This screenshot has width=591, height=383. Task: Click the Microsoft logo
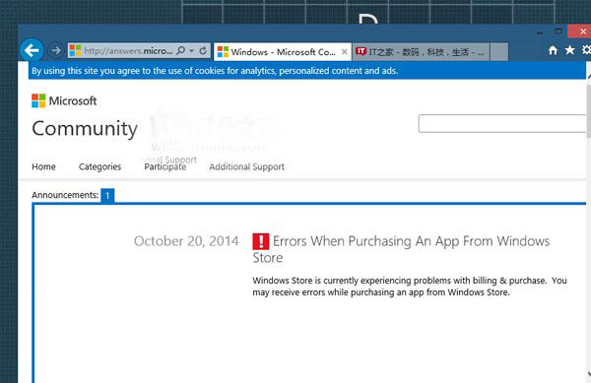(x=64, y=101)
